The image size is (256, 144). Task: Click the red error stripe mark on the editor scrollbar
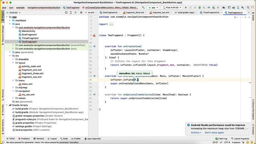(250, 83)
